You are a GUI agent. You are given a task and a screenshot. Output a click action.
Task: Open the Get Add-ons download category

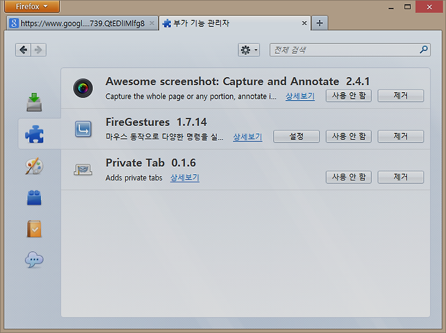tap(34, 102)
